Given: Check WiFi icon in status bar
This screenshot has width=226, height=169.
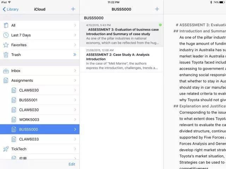Looking at the screenshot, I should pos(10,2).
